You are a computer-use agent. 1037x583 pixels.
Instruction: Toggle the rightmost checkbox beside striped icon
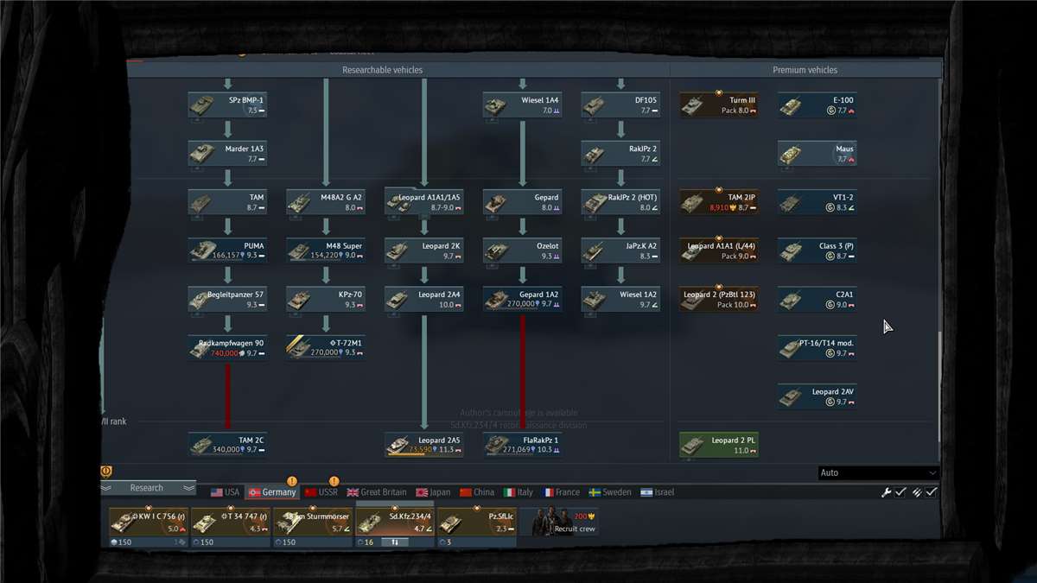[931, 492]
